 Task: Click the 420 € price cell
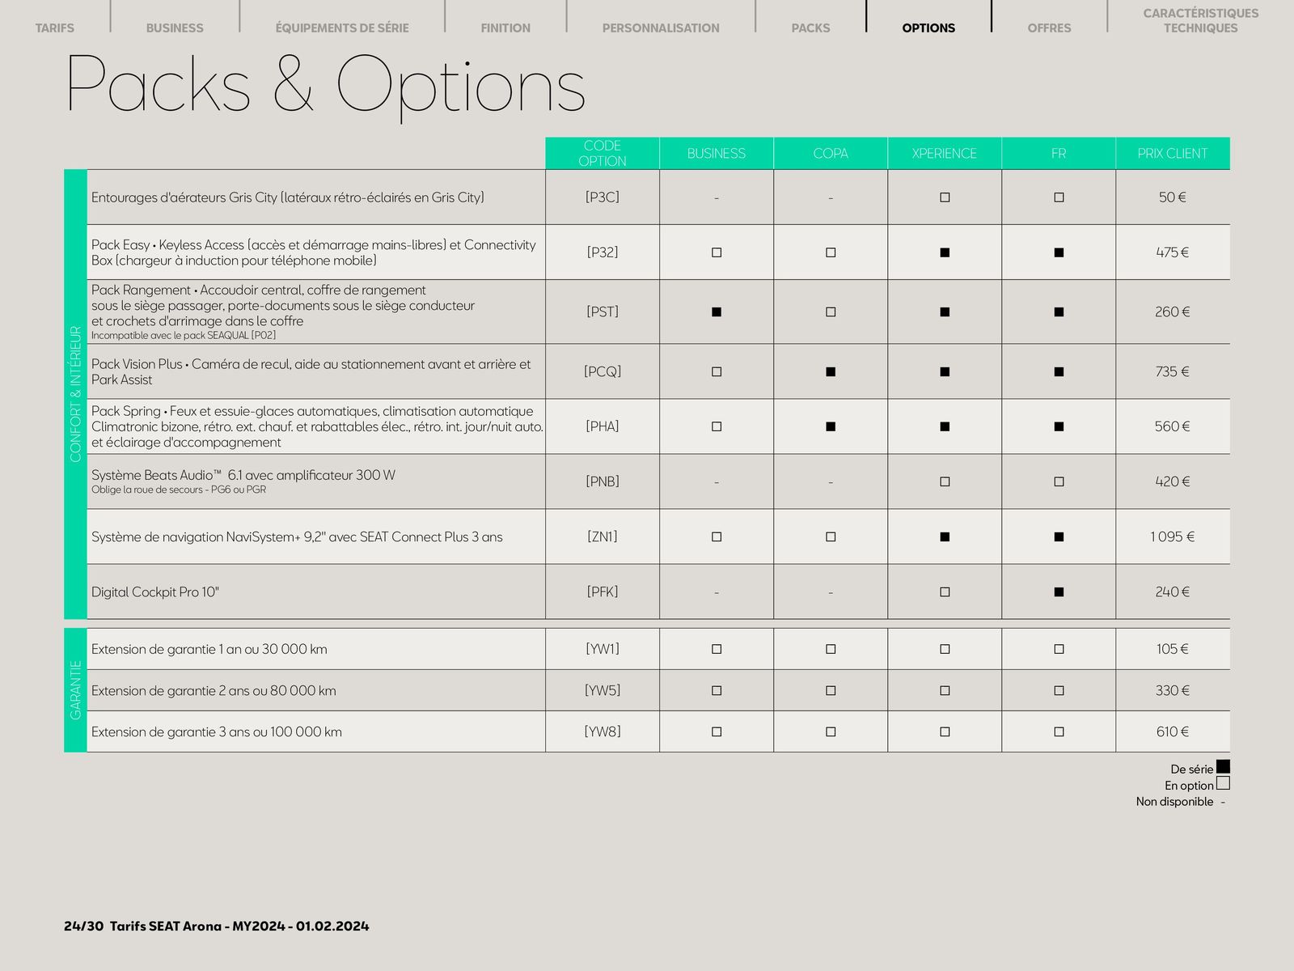[1173, 481]
